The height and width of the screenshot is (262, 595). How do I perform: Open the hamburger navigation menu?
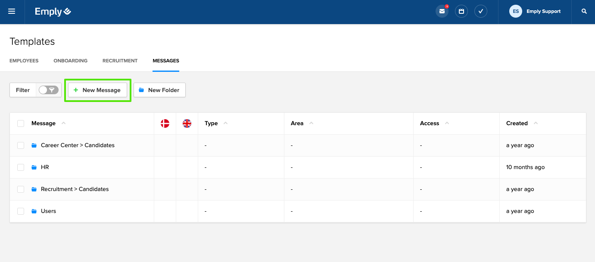click(12, 11)
